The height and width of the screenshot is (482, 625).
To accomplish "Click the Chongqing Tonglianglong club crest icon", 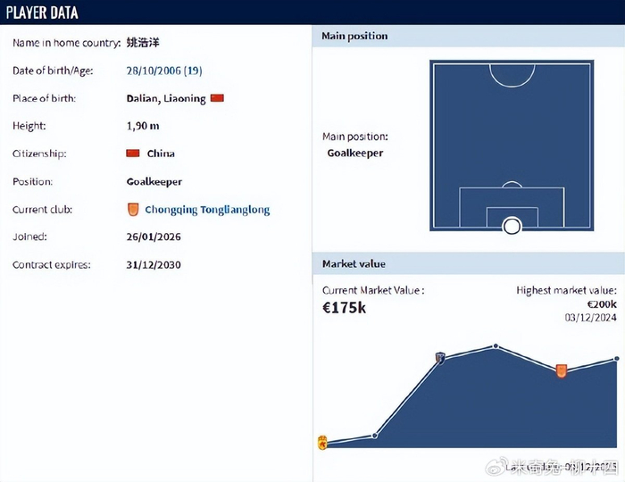I will (133, 210).
